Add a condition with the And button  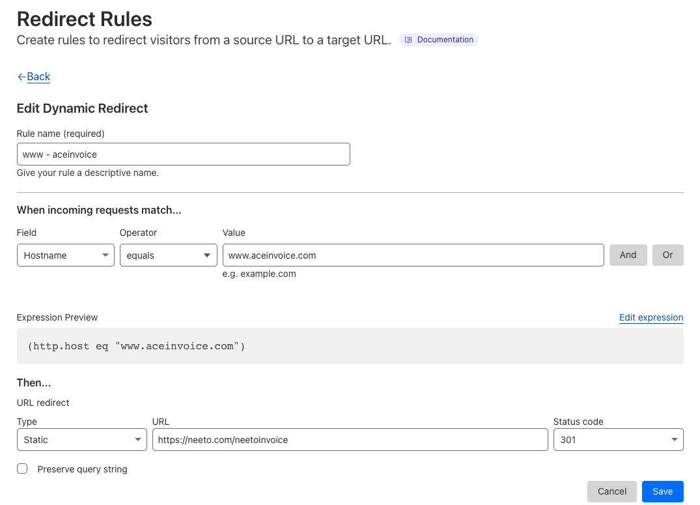point(628,255)
